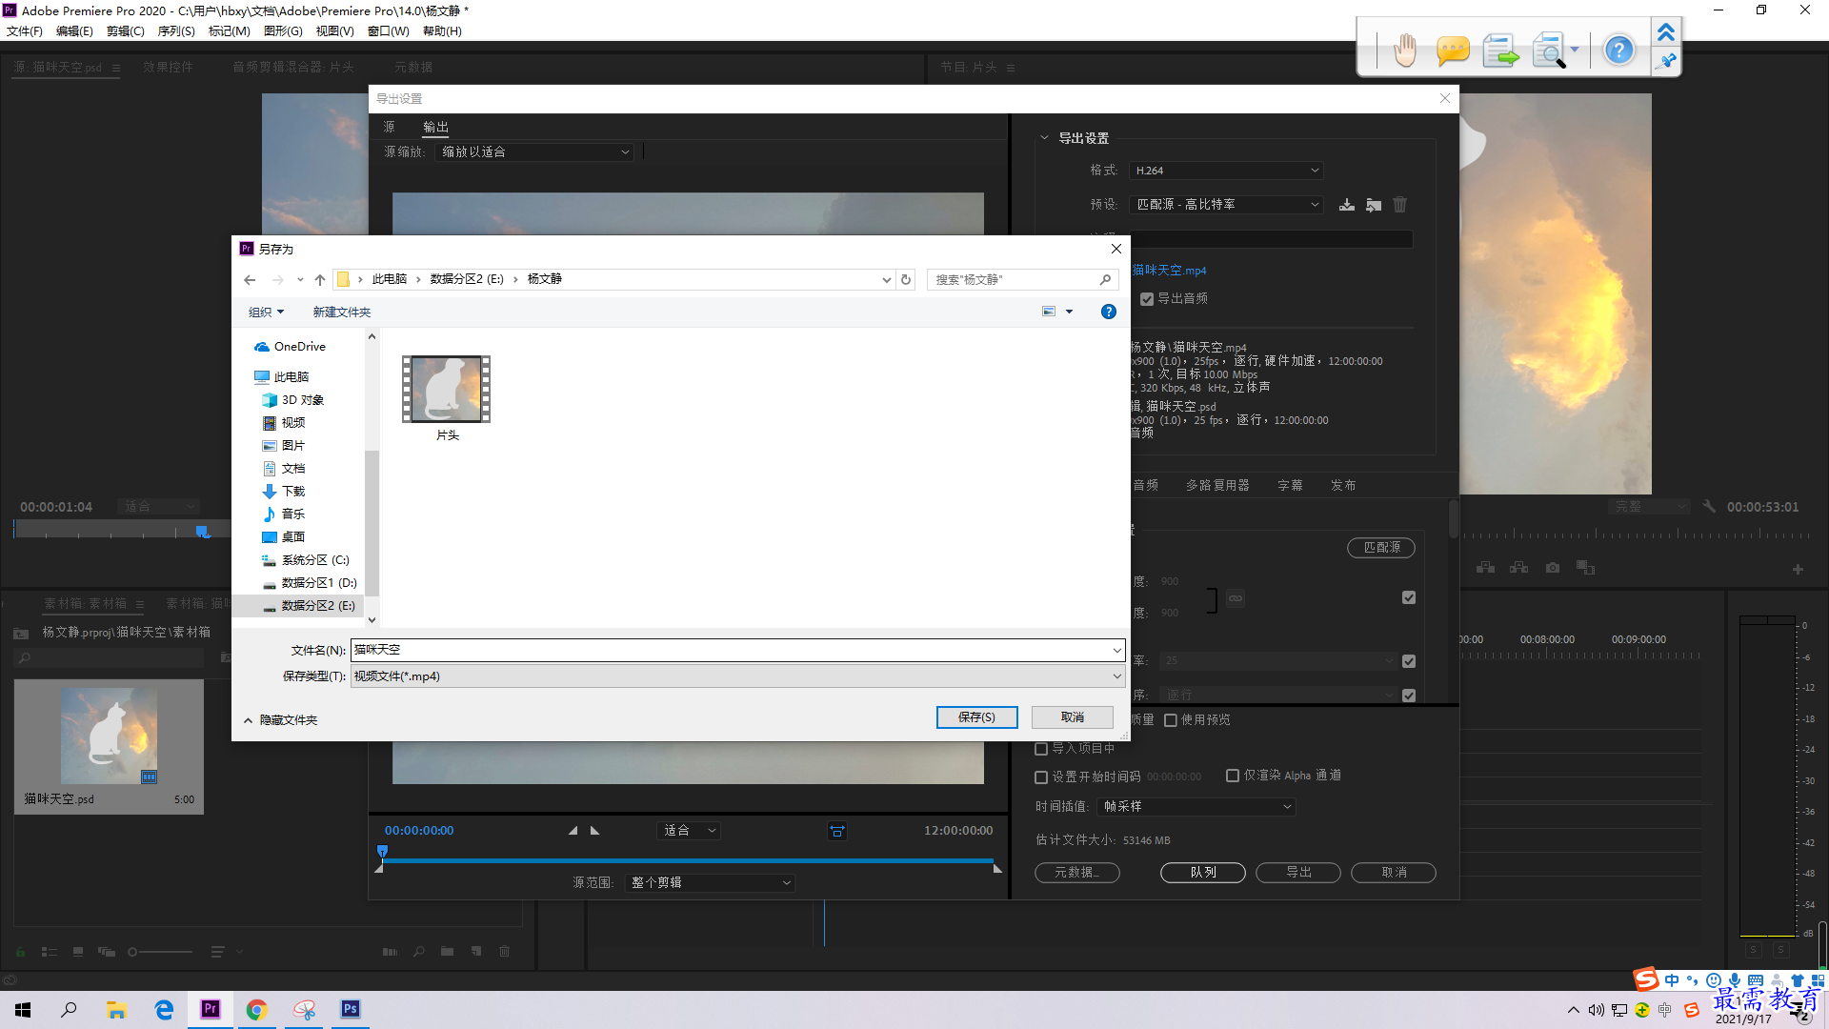Click the 文件名 input field
The height and width of the screenshot is (1029, 1829).
737,650
